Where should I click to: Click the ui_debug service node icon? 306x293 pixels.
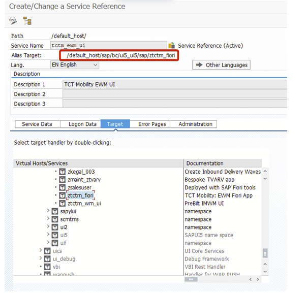click(x=47, y=259)
